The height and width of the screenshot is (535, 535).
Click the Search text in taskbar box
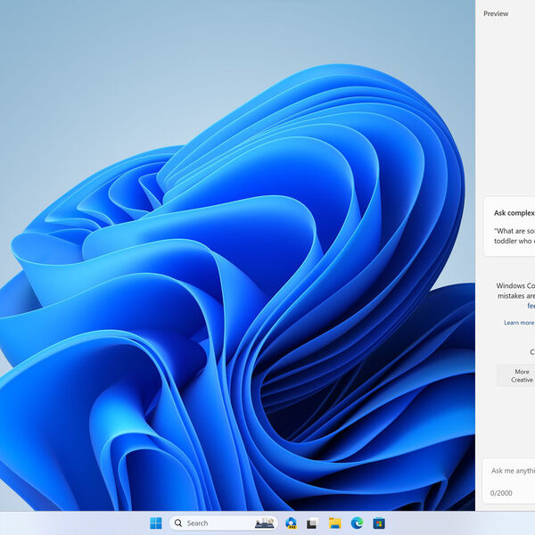(197, 523)
